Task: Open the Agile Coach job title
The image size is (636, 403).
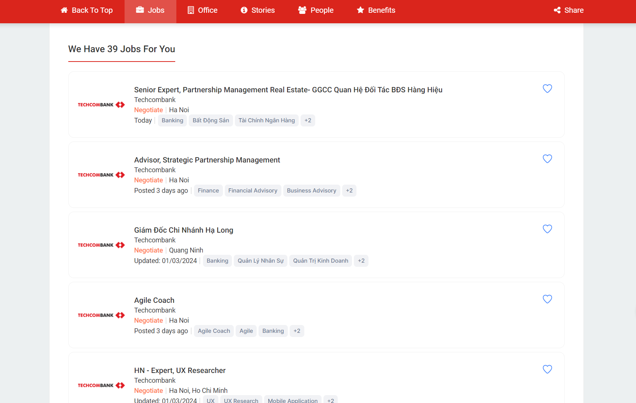Action: tap(154, 300)
